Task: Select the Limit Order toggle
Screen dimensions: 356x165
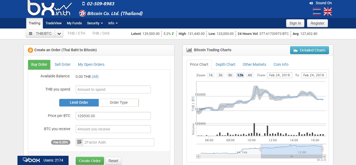Action: pos(79,102)
